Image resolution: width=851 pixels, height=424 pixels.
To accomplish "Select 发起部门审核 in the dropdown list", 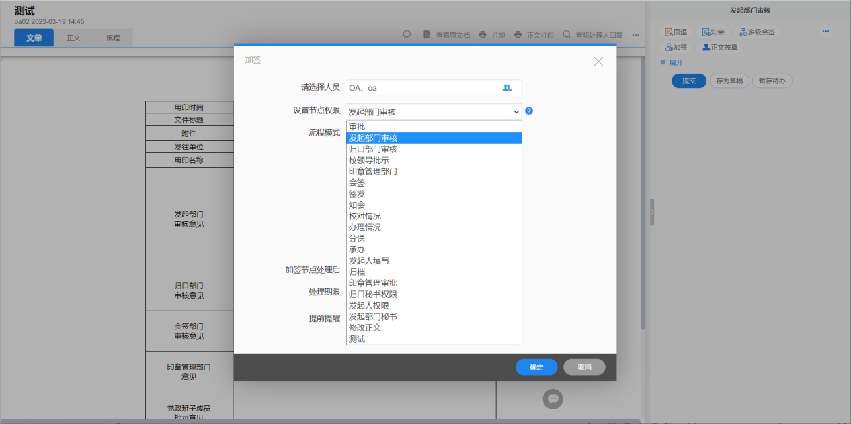I will coord(434,138).
